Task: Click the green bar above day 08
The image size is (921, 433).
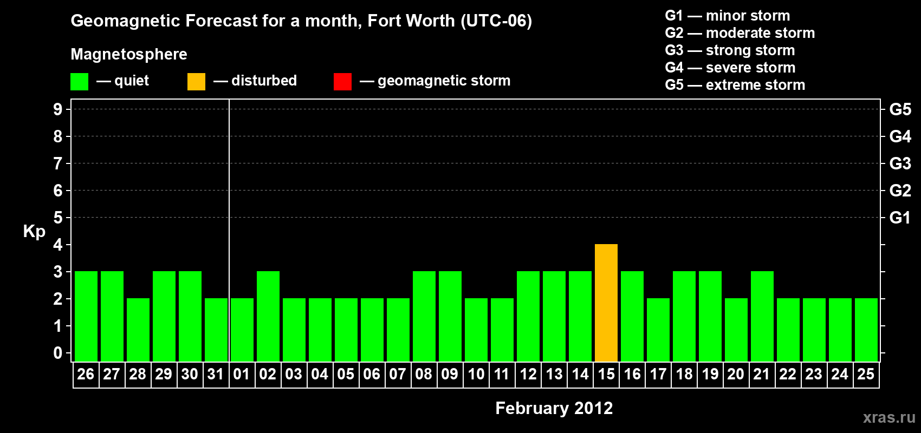Action: click(424, 316)
